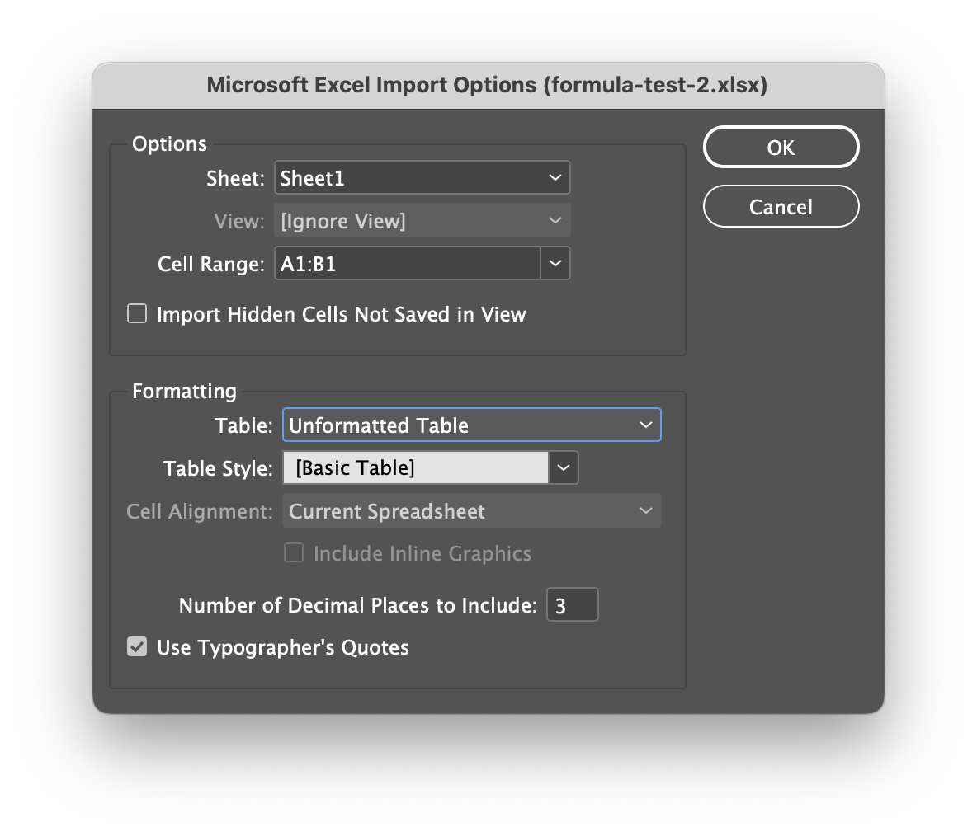977x836 pixels.
Task: Click the Number of Decimal Places field
Action: [572, 604]
